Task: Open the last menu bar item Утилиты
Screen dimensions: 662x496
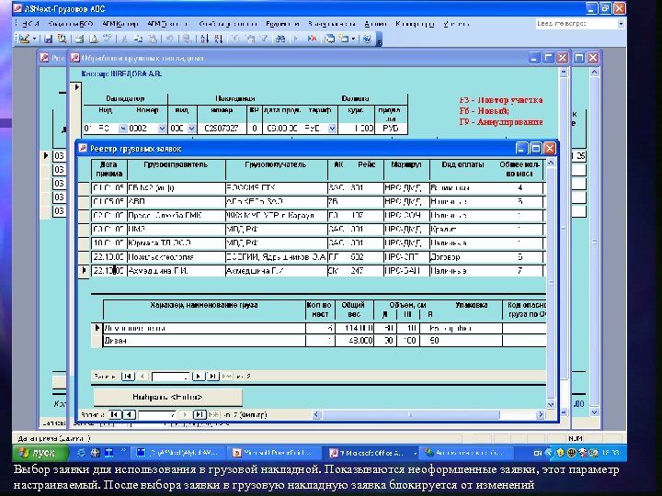Action: [x=456, y=24]
